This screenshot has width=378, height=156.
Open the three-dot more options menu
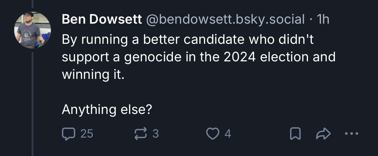(352, 134)
